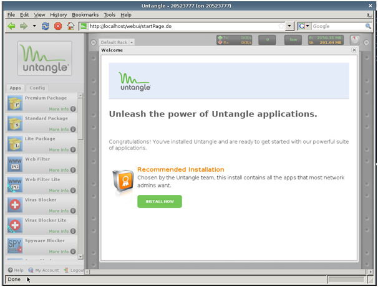
Task: Go to browser home page icon
Action: pos(70,26)
